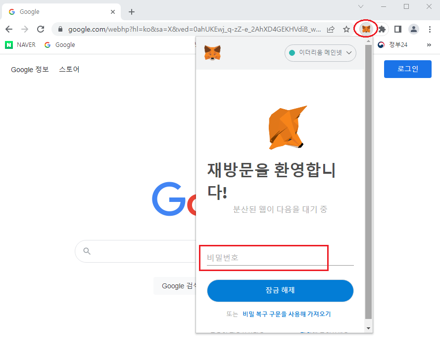Click the popup scrollbar up arrow

[x=368, y=41]
